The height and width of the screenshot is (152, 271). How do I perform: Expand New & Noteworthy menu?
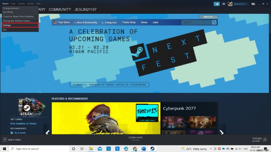click(86, 23)
